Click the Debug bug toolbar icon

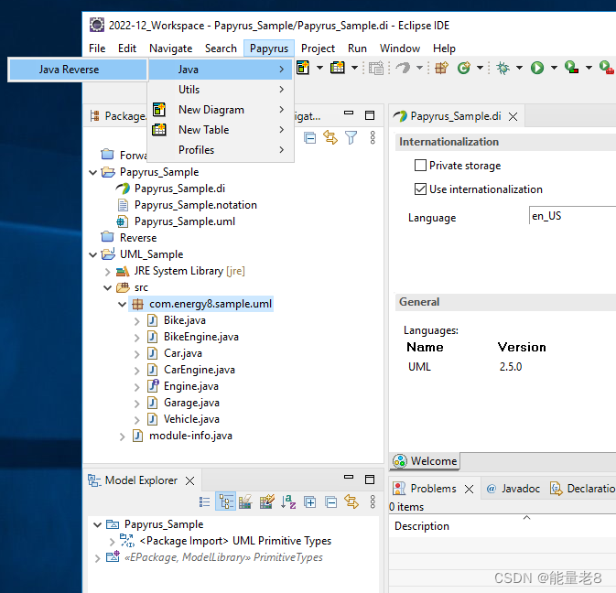coord(503,68)
